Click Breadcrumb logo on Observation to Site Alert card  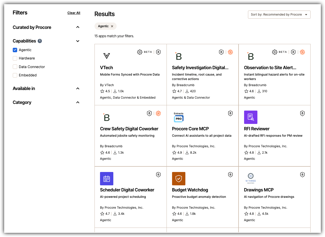pos(250,56)
